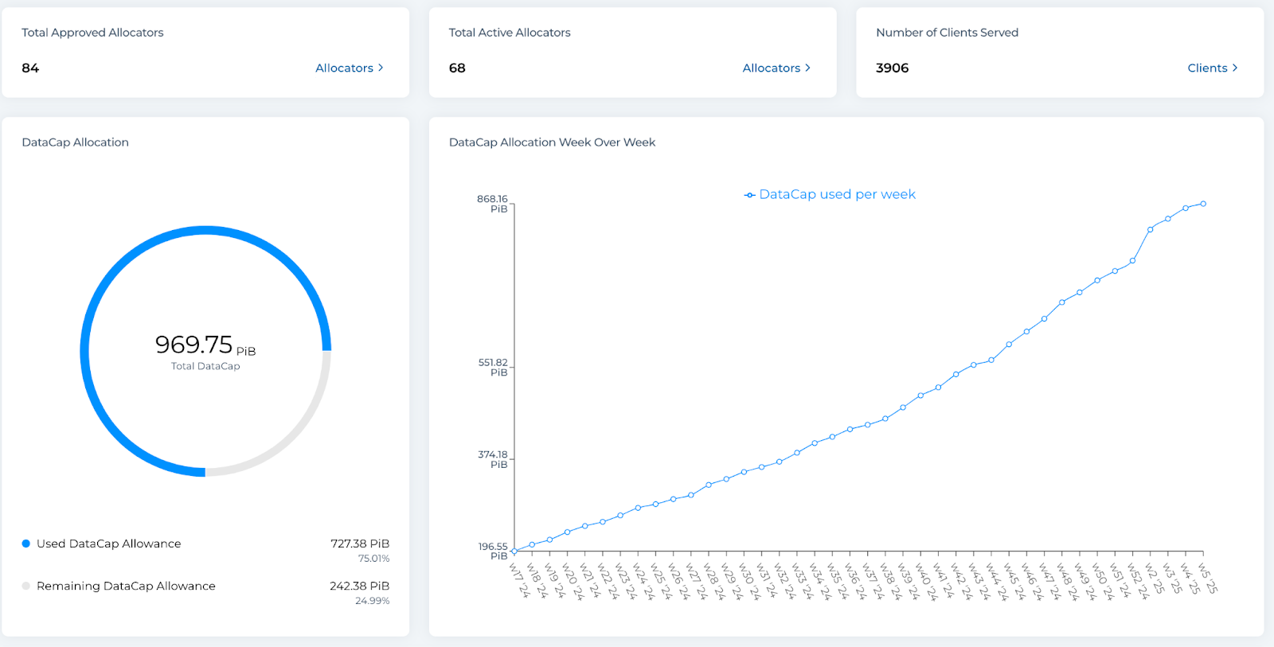
Task: Click the gray Remaining DataCap Allowance dot
Action: (26, 586)
